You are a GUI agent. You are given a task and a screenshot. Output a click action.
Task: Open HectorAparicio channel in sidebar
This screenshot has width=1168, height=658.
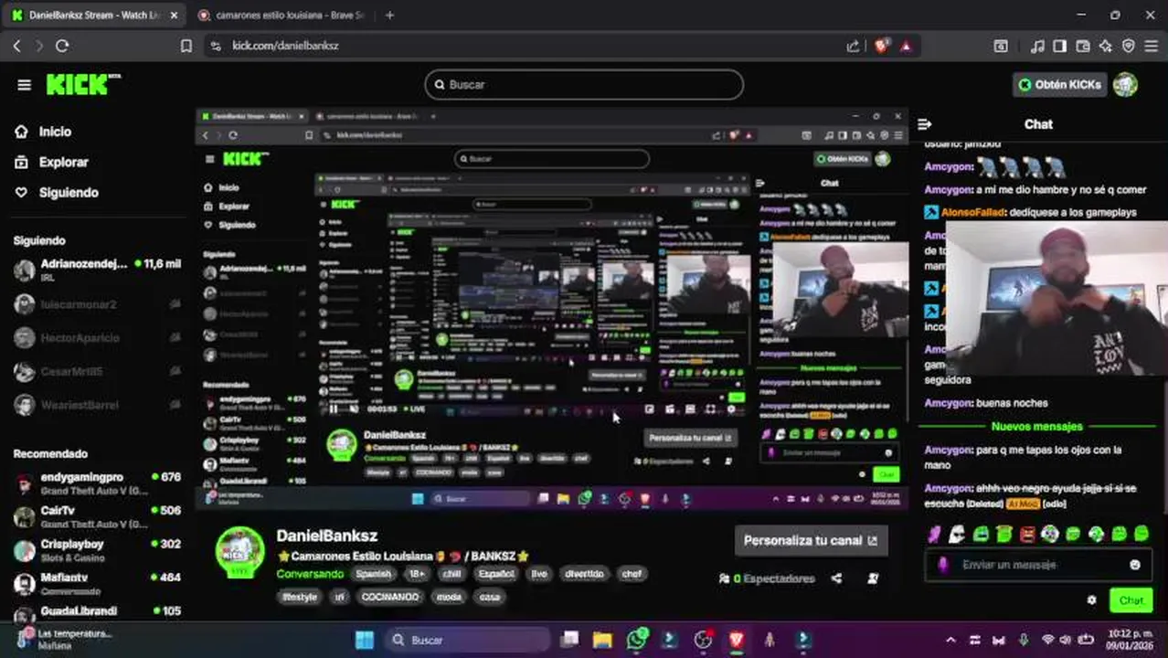pos(97,338)
